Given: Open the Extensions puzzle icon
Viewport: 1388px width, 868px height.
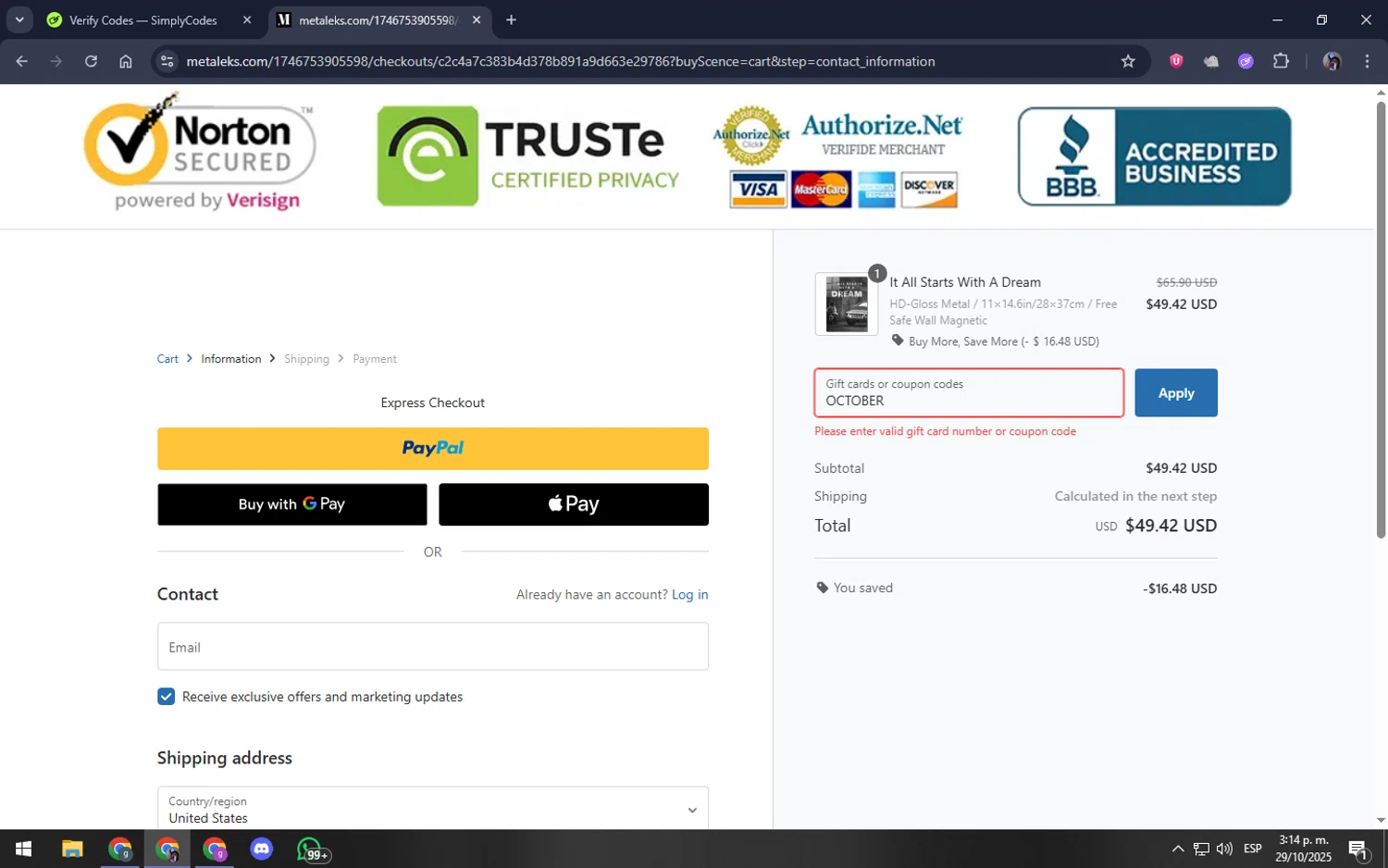Looking at the screenshot, I should (1281, 61).
